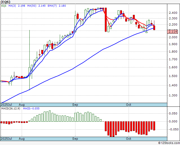Click Aug on the MACD panel axis
Screen dimensions: 180x145
tap(22, 139)
